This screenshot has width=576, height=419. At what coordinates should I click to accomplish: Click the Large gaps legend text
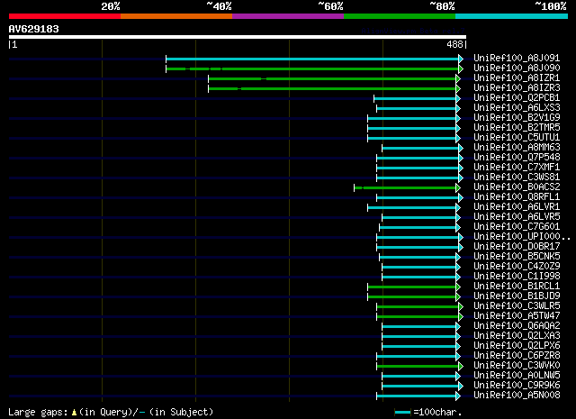pyautogui.click(x=38, y=412)
